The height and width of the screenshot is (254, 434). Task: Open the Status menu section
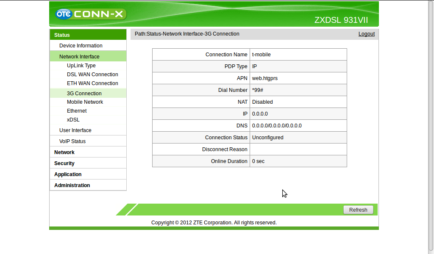tap(88, 35)
